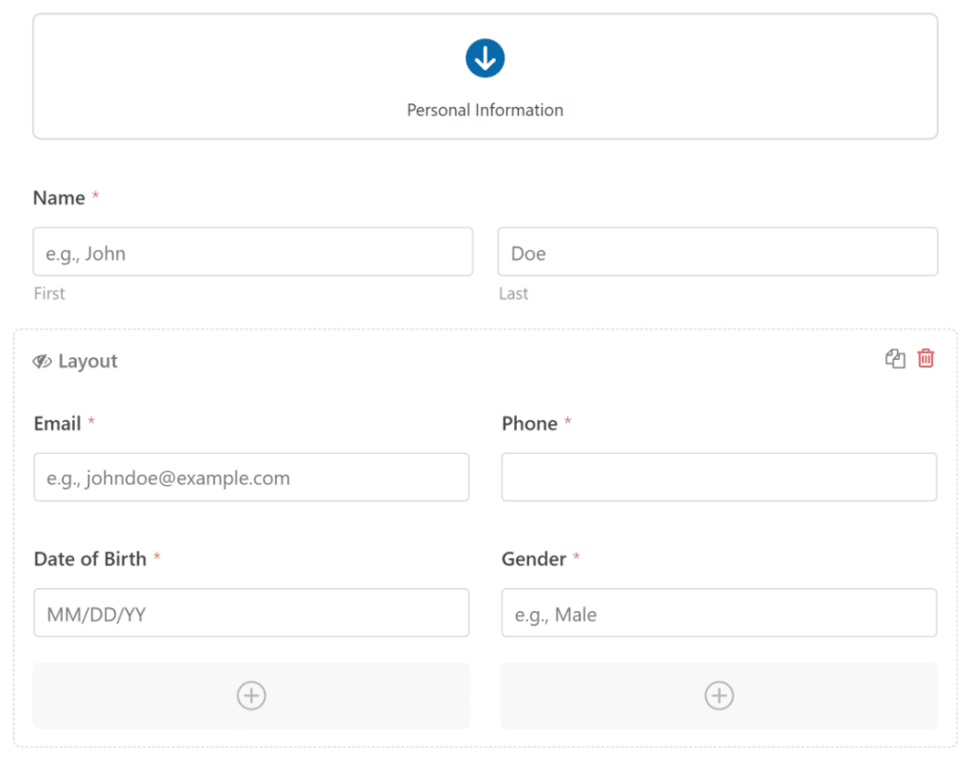Add a field to the right layout column
The width and height of the screenshot is (971, 758).
click(719, 696)
